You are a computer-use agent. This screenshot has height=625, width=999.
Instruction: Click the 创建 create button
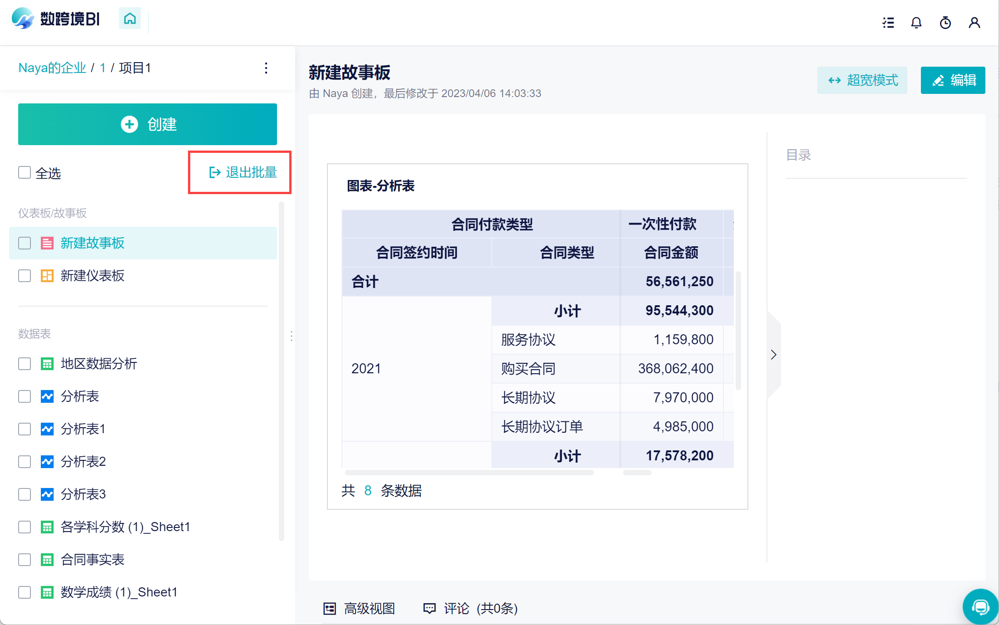(x=148, y=124)
